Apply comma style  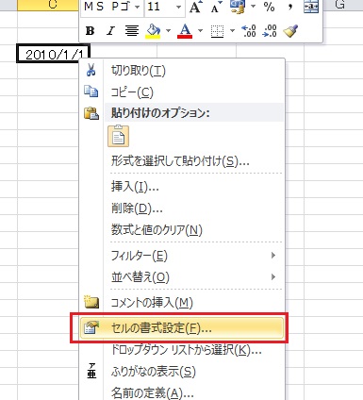click(290, 7)
